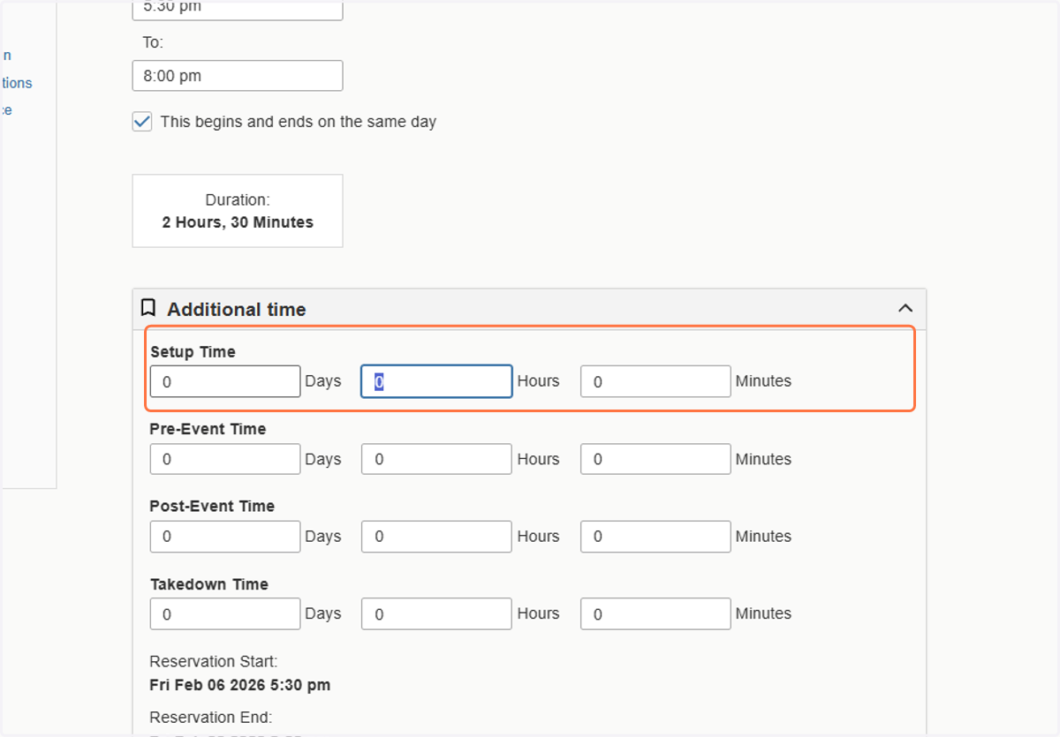1060x737 pixels.
Task: Click the Takedown Time label
Action: (209, 584)
